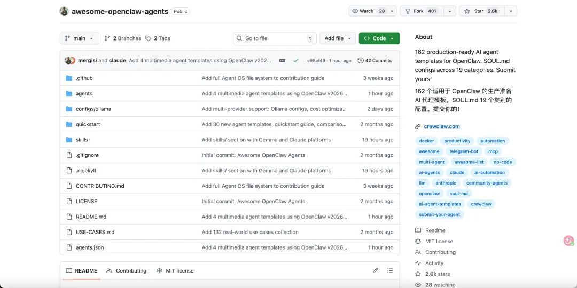
Task: Click the history clock icon for commits
Action: [361, 61]
